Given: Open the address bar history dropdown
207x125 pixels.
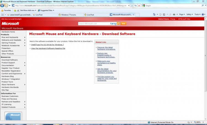Looking at the screenshot, I should [x=129, y=6].
